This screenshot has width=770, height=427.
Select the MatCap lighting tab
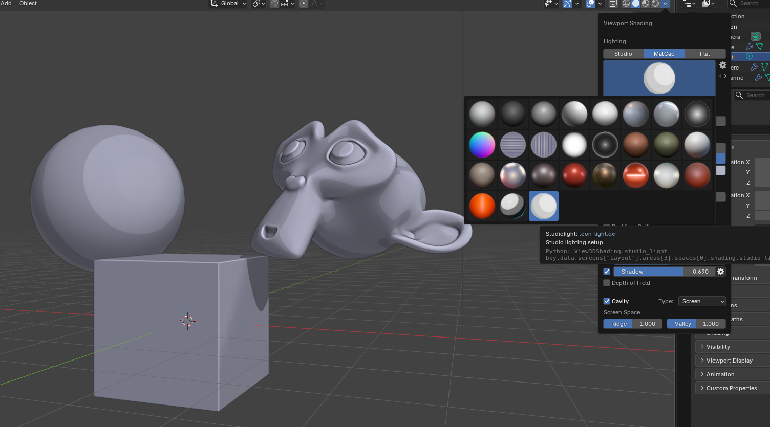664,54
